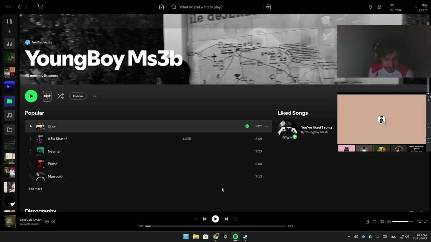Open the play queue icon
Screen dimensions: 431x242
374,221
